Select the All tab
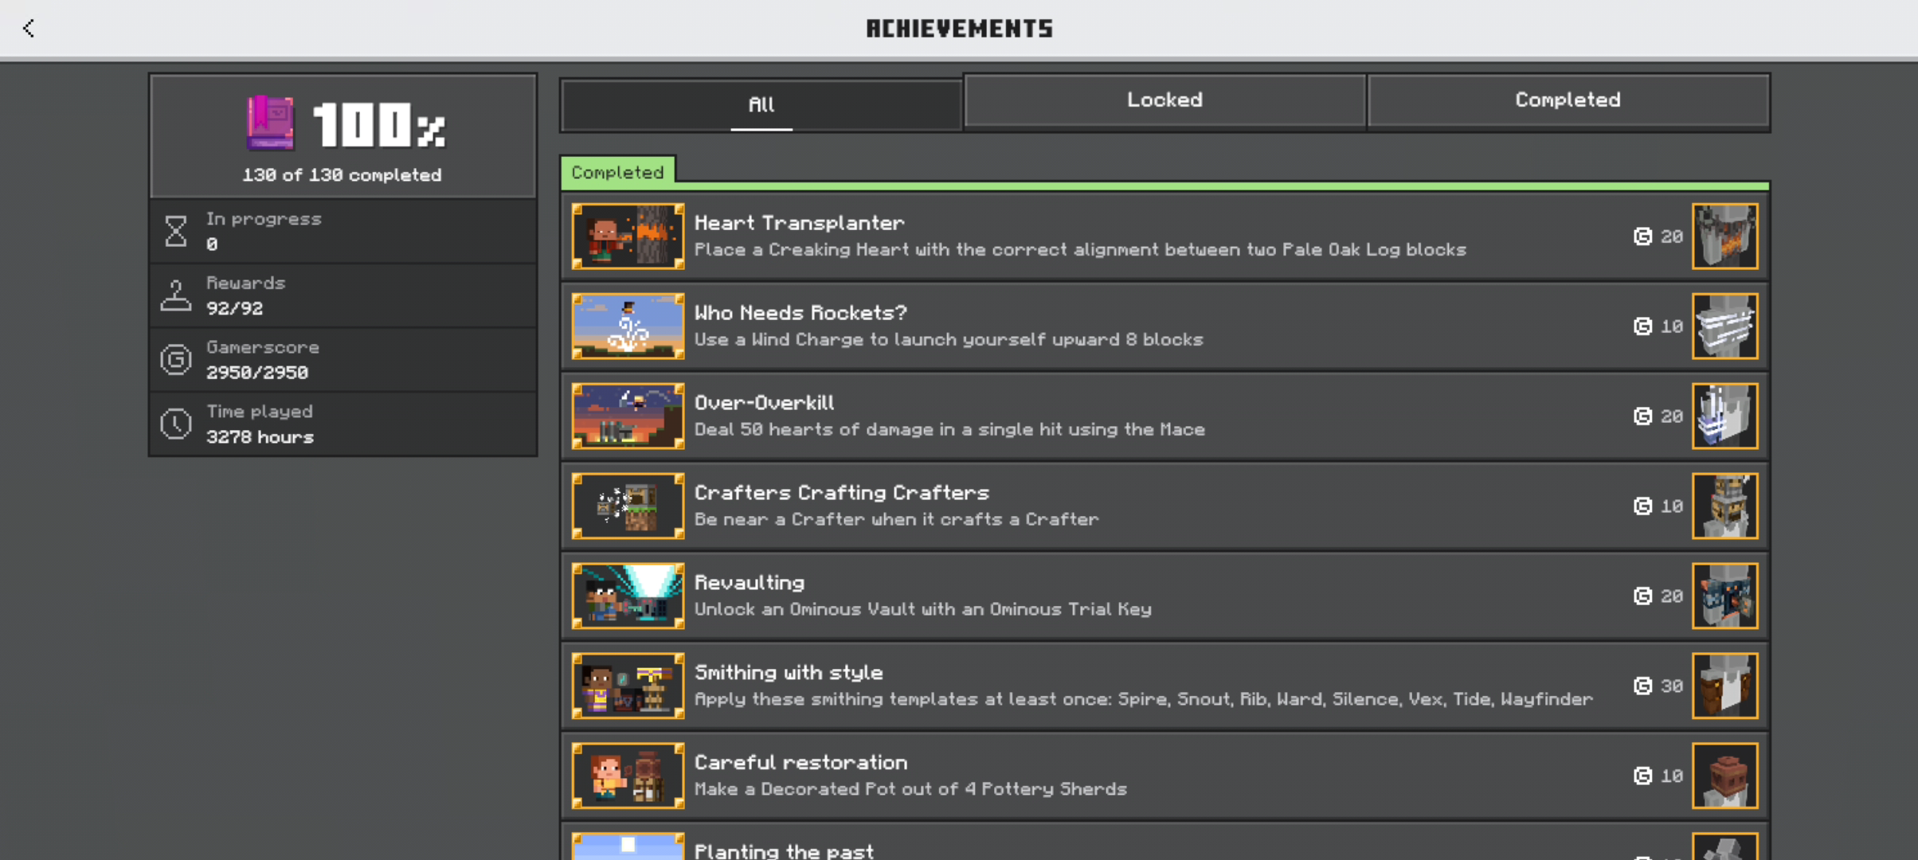The height and width of the screenshot is (860, 1918). pos(761,104)
